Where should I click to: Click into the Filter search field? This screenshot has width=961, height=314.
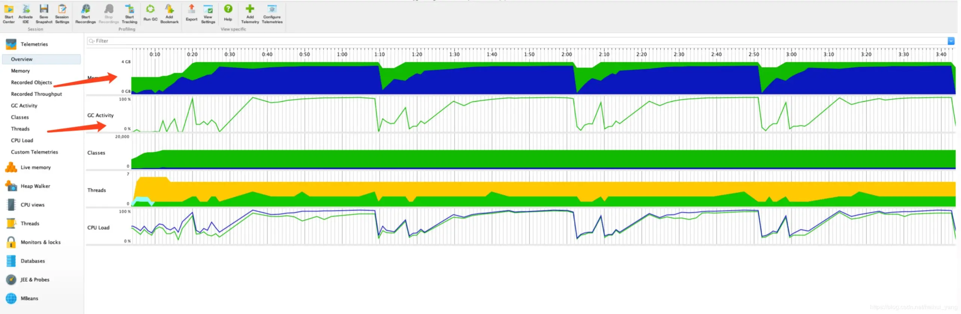pos(517,41)
